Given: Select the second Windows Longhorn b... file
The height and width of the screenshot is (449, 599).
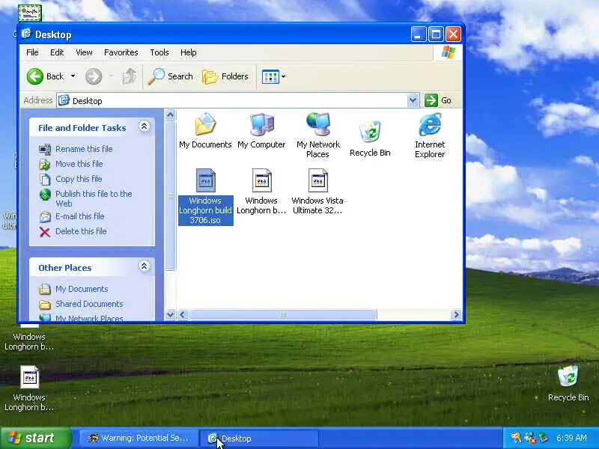Looking at the screenshot, I should pyautogui.click(x=261, y=192).
